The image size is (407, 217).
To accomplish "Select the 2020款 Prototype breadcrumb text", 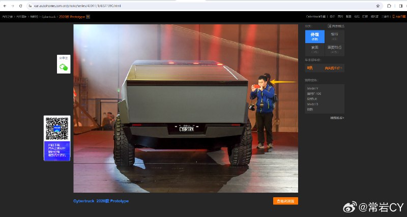I will [x=72, y=17].
